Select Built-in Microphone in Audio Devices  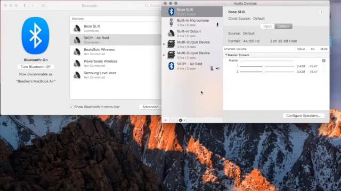click(x=192, y=22)
